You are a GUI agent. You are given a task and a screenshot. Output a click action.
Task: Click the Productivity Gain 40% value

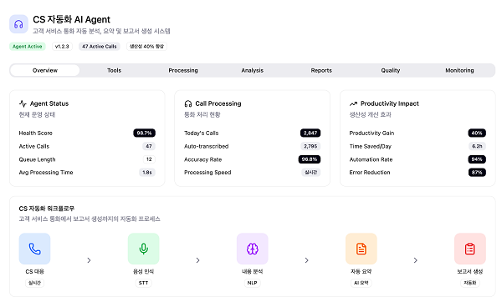coord(477,133)
